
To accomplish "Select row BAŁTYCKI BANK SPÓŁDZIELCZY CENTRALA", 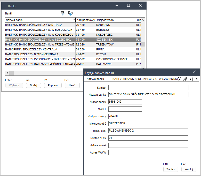I will [73, 25].
